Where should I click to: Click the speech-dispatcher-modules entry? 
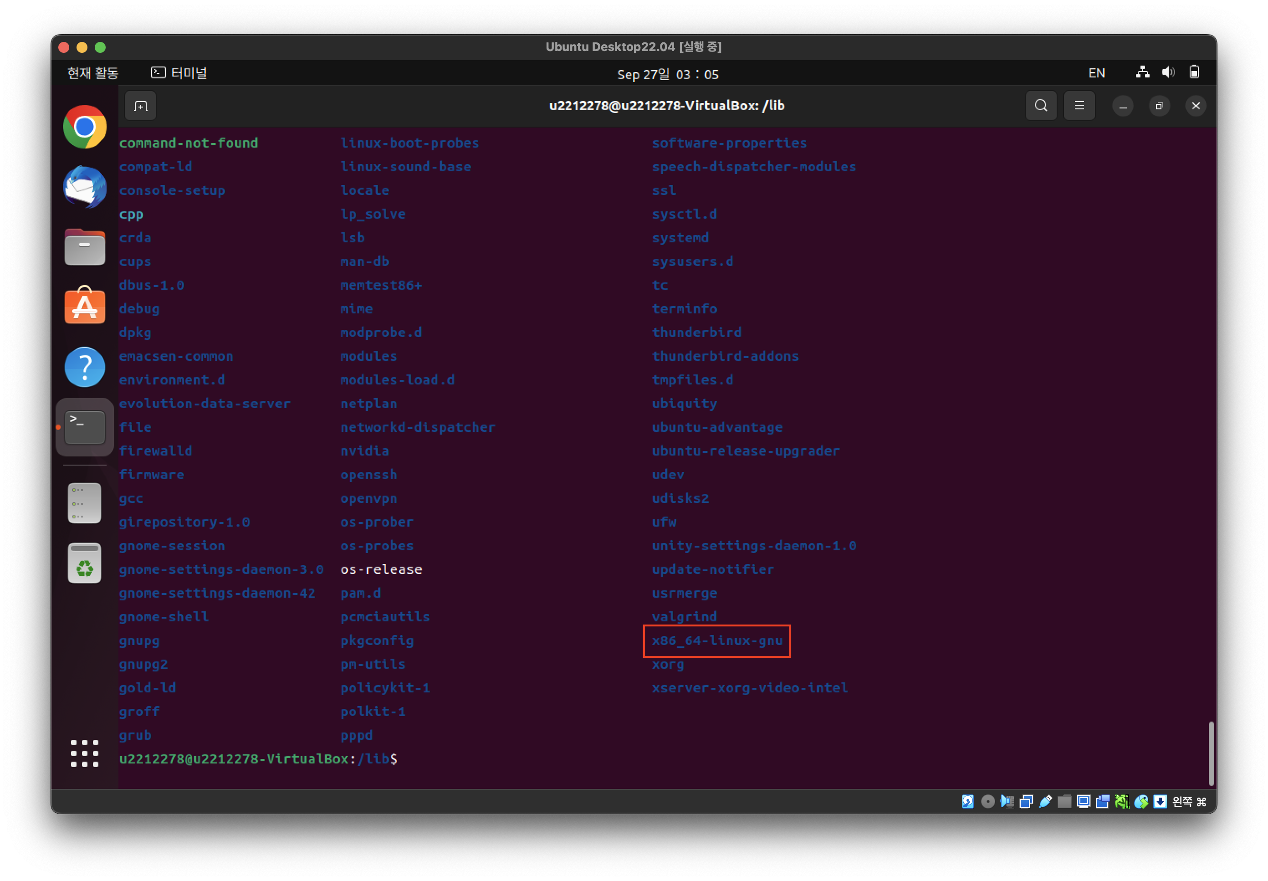[754, 167]
